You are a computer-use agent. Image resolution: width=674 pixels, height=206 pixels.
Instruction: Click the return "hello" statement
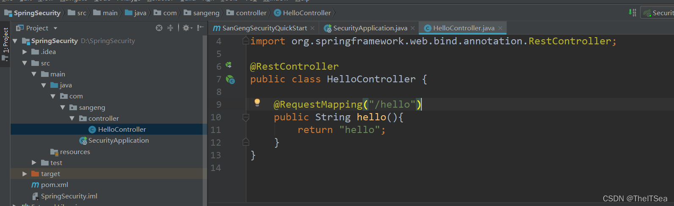coord(341,130)
